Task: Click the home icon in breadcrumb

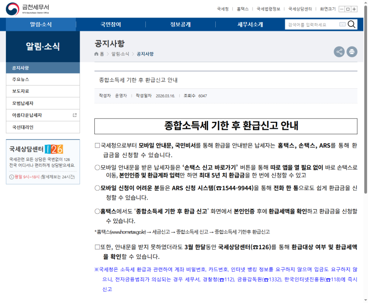Action: click(x=96, y=54)
